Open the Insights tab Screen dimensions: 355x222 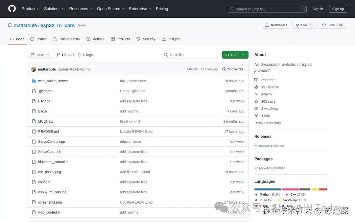(171, 39)
